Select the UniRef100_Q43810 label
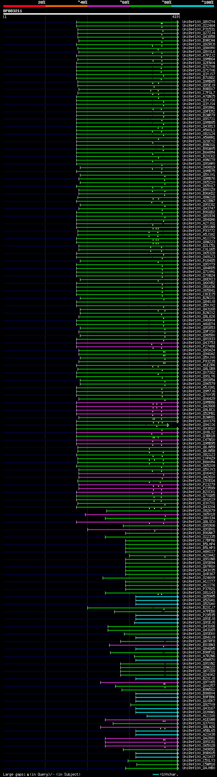The height and width of the screenshot is (777, 217). [x=199, y=429]
